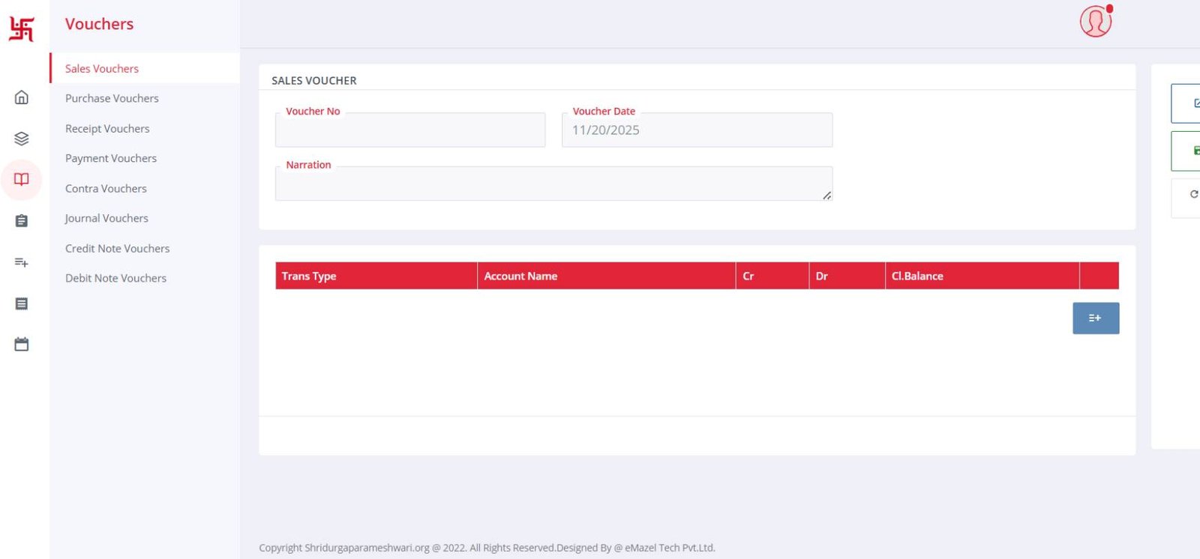Focus the Voucher No input field
Screen dimensions: 1200x559
click(410, 131)
